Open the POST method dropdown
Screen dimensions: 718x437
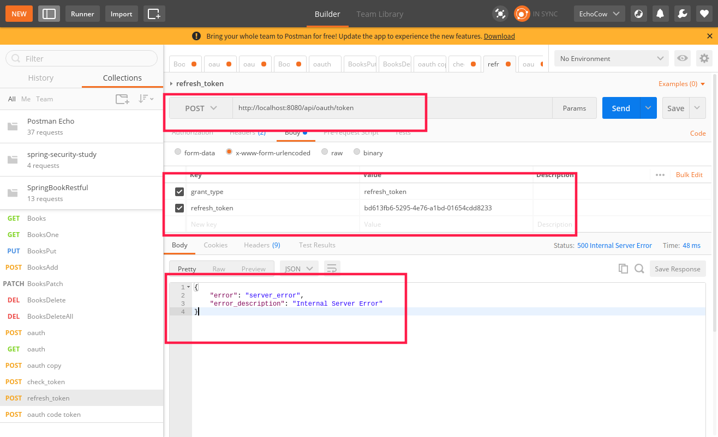point(201,108)
